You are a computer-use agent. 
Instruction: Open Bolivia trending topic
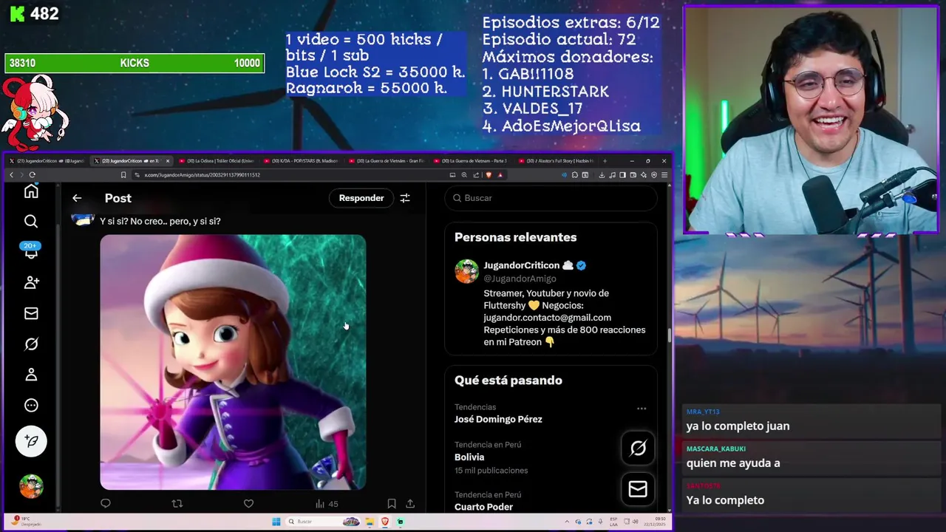469,457
